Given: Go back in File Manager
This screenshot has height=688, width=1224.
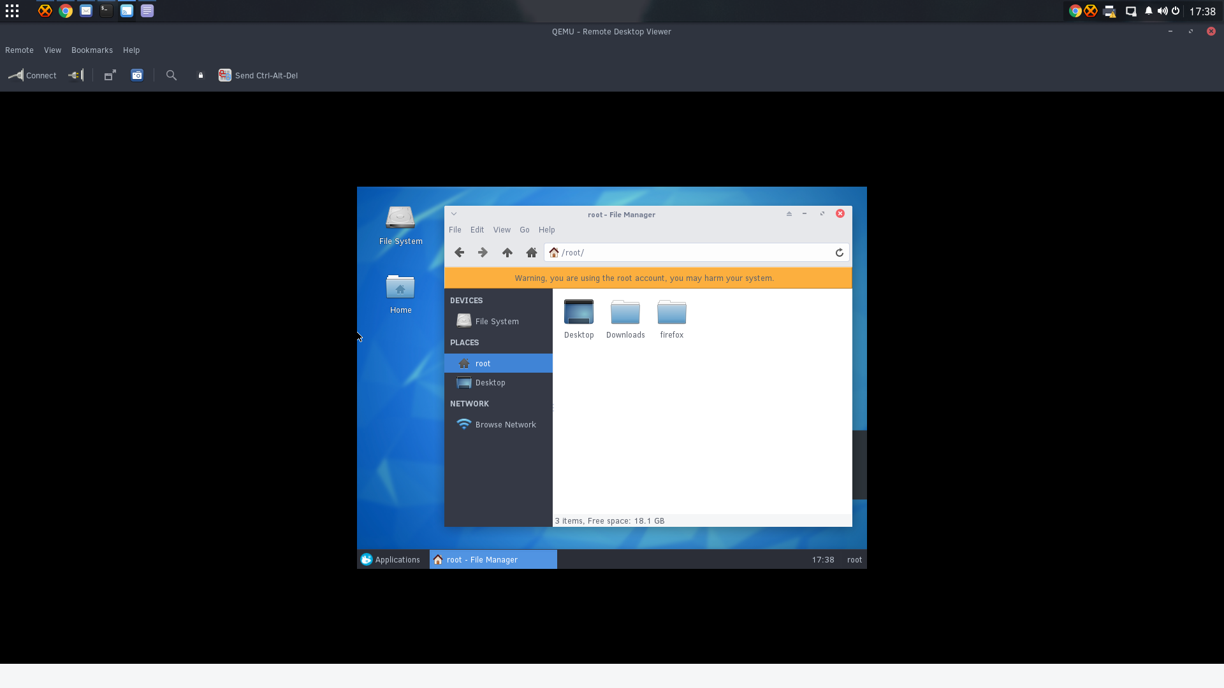Looking at the screenshot, I should point(459,253).
